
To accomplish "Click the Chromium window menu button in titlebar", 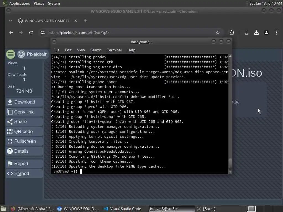I will click(9, 11).
